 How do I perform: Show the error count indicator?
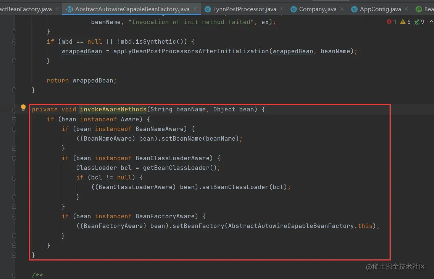(x=391, y=21)
